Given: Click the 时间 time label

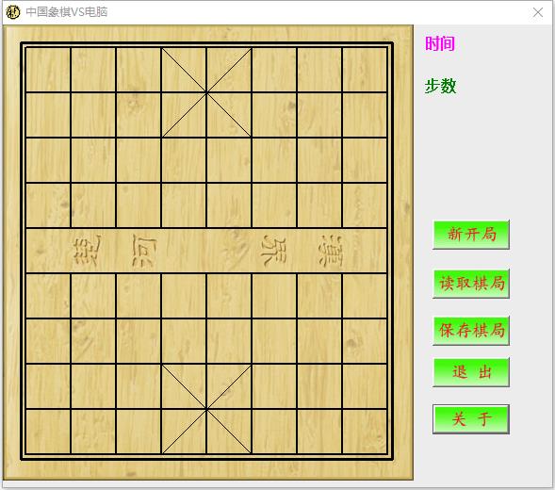Looking at the screenshot, I should click(440, 44).
